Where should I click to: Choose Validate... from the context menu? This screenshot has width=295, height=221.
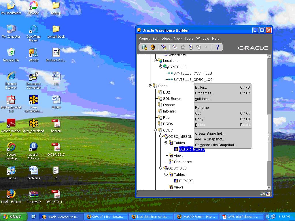click(x=203, y=99)
